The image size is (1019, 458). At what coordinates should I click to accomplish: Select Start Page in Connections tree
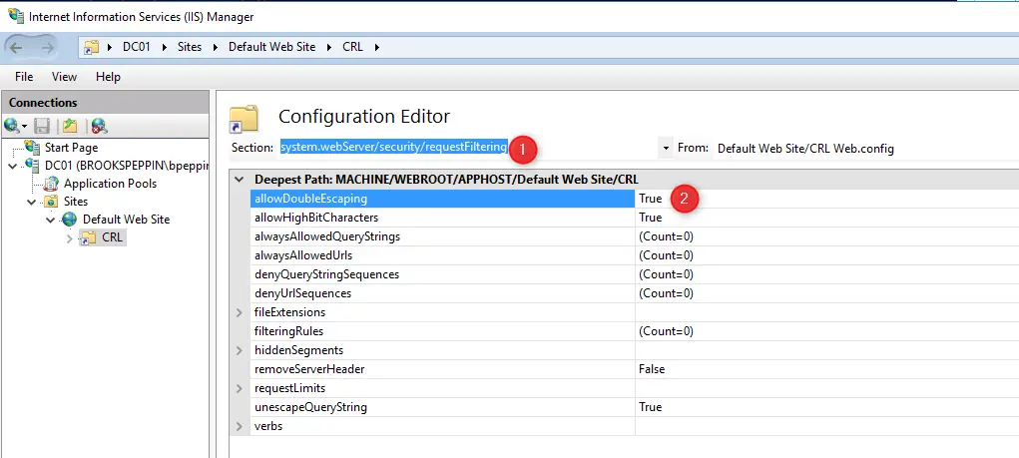click(72, 148)
